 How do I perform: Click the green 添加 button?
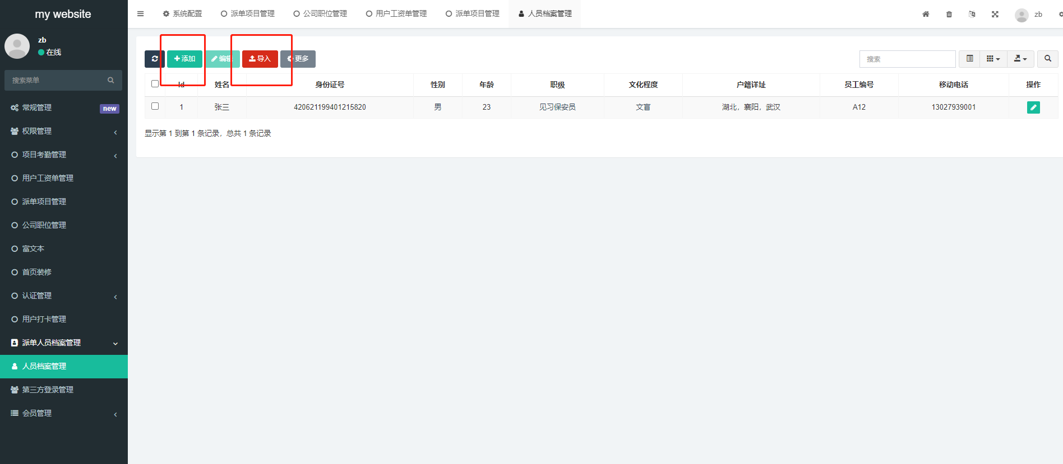pos(184,59)
